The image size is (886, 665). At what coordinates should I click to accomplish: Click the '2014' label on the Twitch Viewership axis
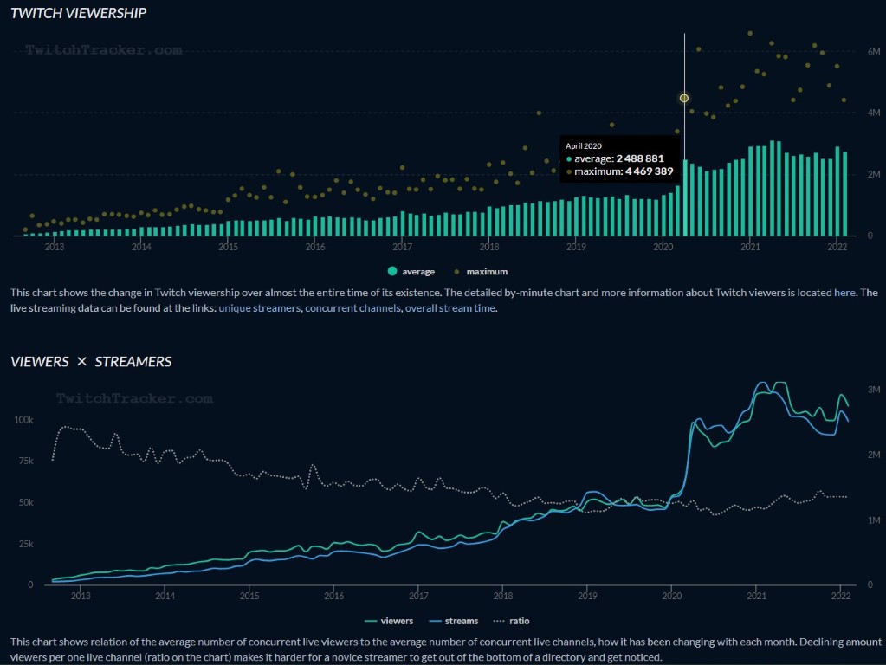pyautogui.click(x=141, y=247)
